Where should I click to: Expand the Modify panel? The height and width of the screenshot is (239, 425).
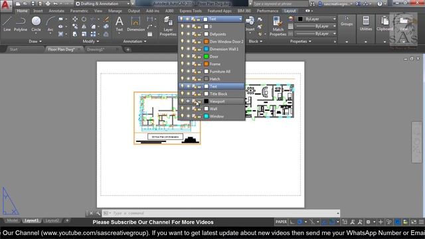(91, 41)
